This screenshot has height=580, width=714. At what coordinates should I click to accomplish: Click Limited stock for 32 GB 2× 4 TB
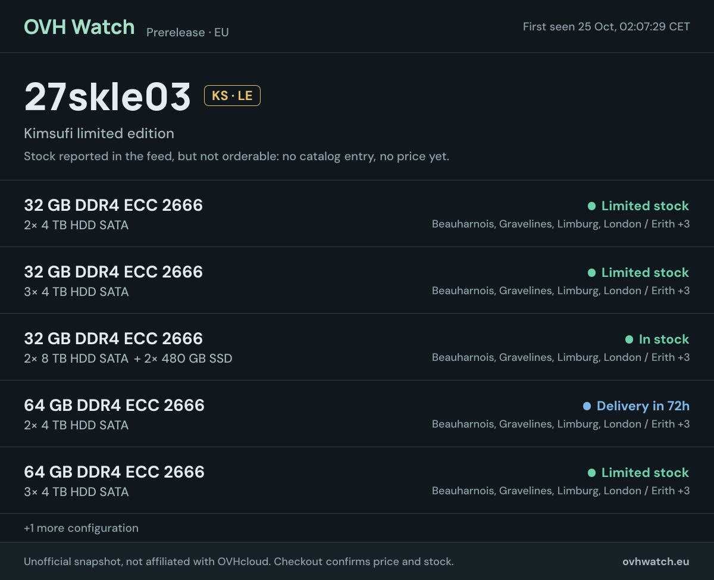point(646,206)
